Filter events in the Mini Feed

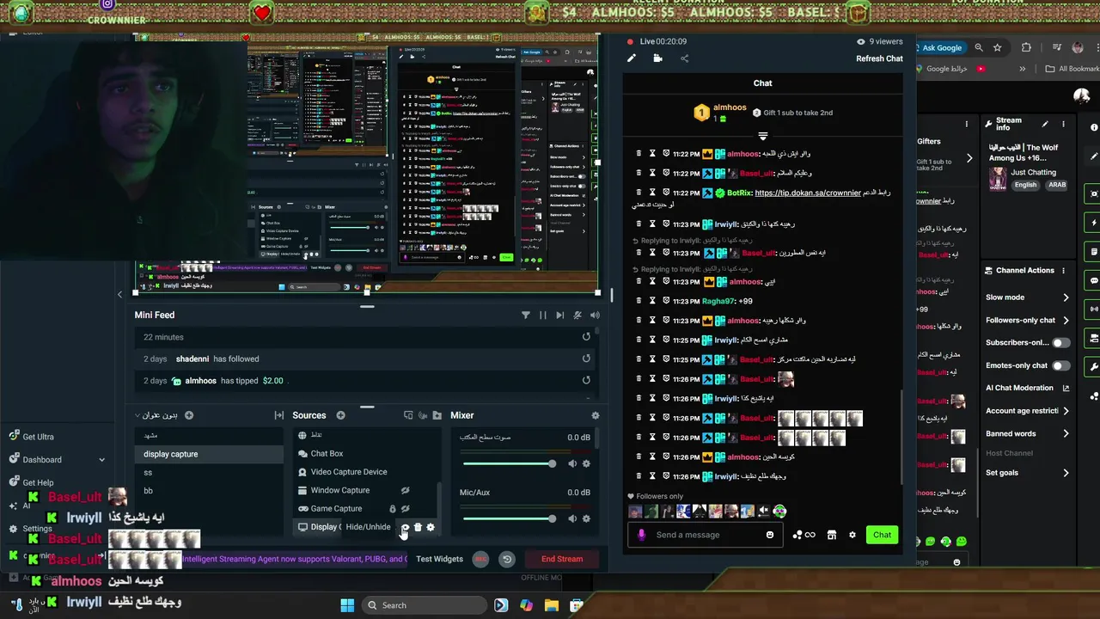point(526,316)
